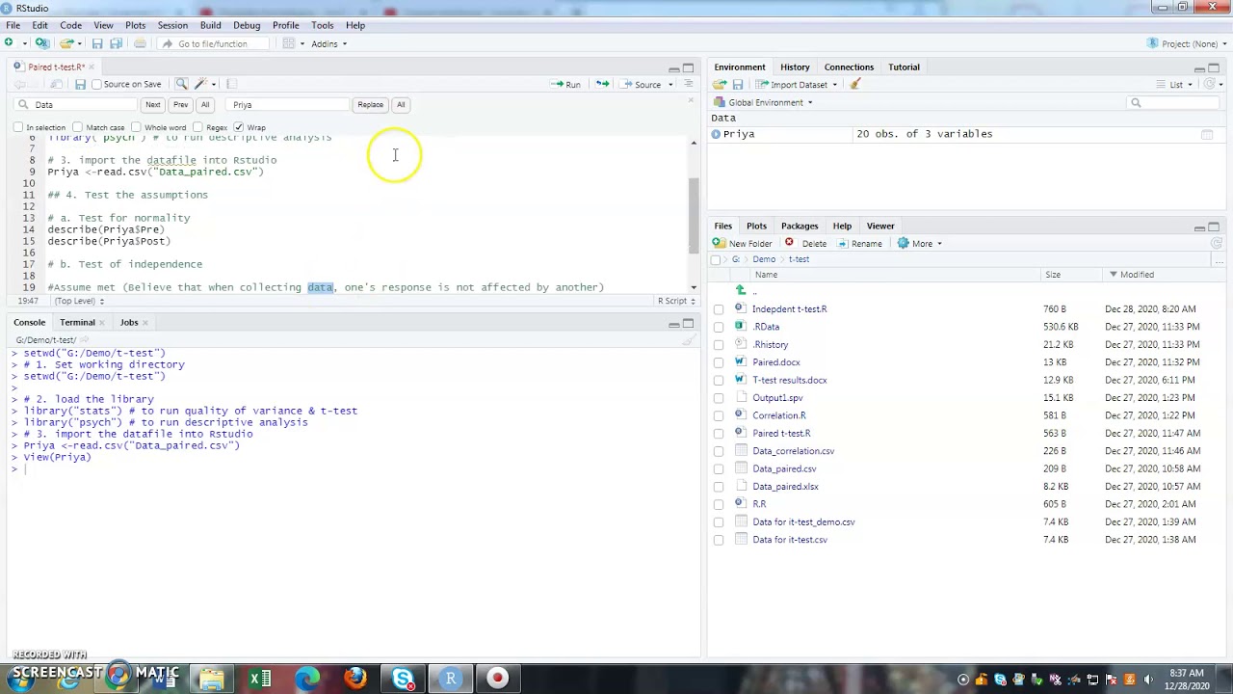The image size is (1233, 694).
Task: Open the (Top Level) scope selector
Action: pyautogui.click(x=79, y=301)
